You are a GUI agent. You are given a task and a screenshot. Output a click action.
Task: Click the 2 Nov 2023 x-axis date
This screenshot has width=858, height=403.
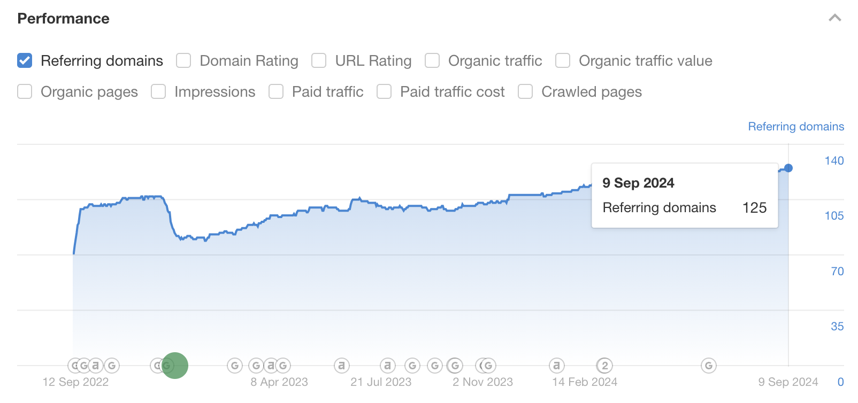(482, 382)
